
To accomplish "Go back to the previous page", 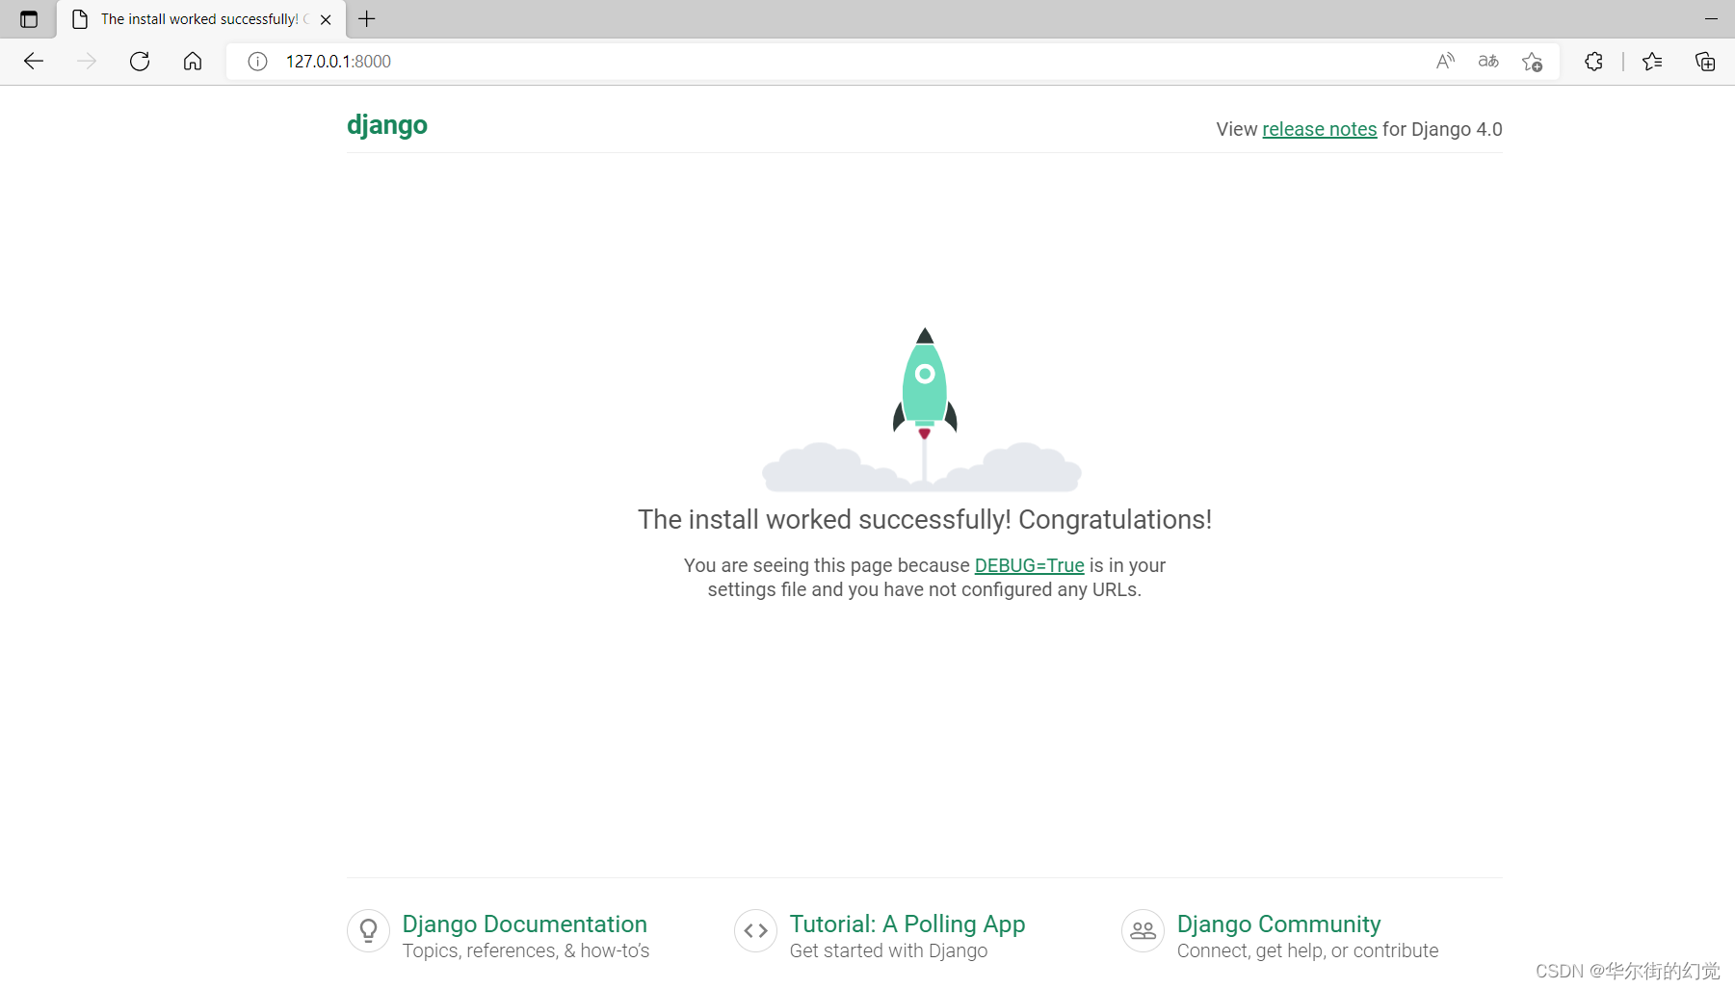I will 34,61.
